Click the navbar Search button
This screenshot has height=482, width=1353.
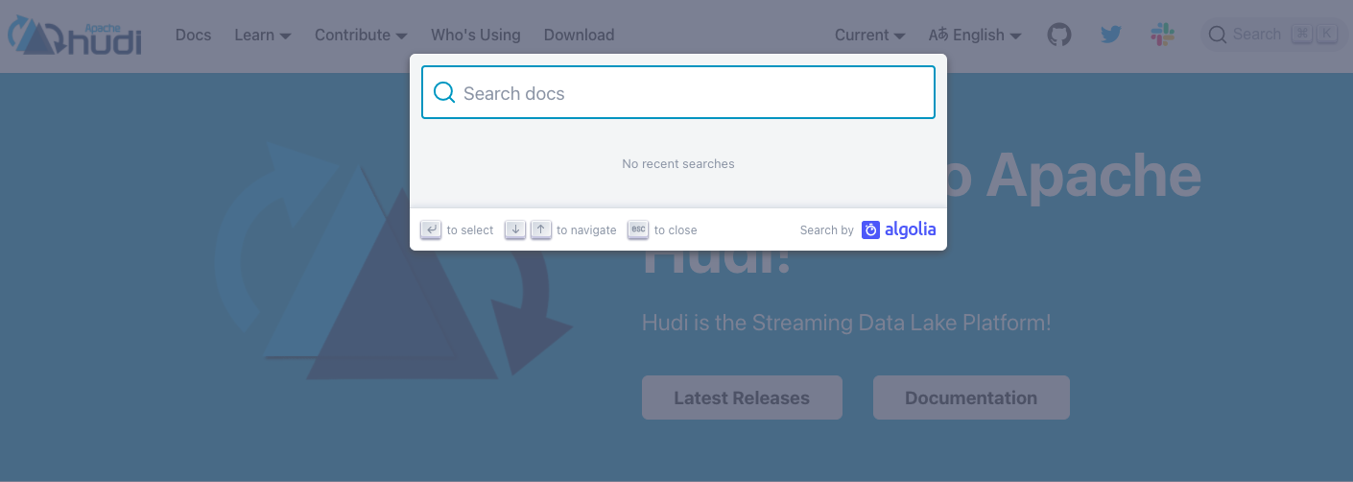pos(1272,35)
